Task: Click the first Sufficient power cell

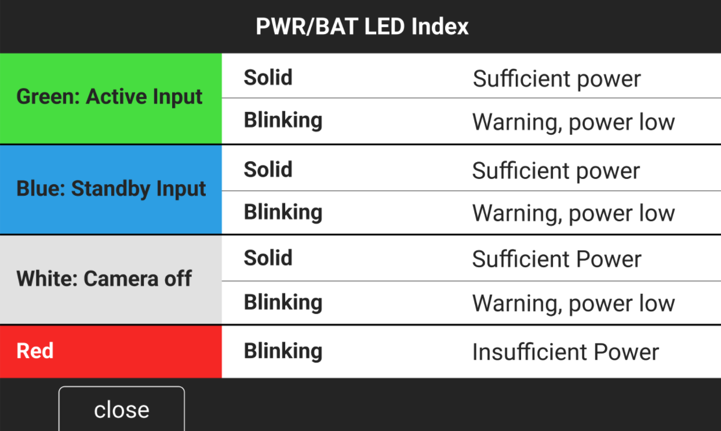Action: point(557,78)
